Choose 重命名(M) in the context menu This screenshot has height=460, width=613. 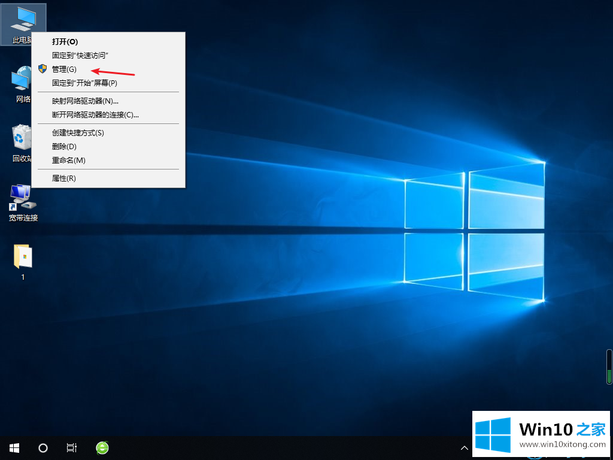(108, 161)
